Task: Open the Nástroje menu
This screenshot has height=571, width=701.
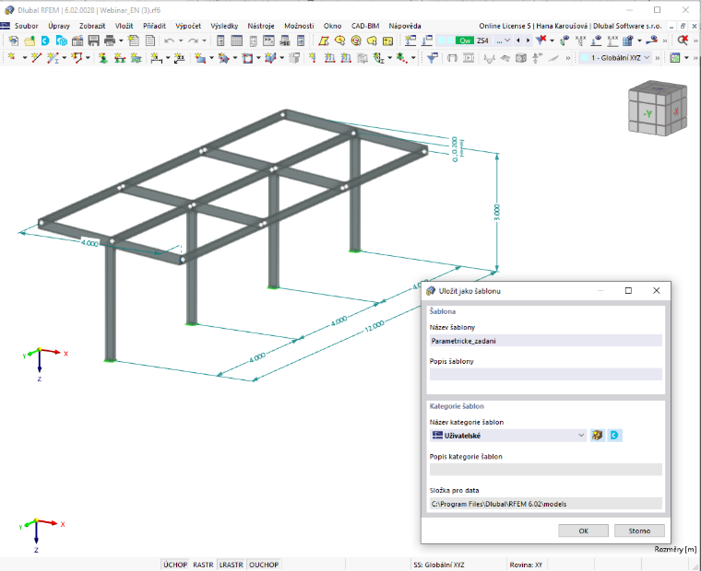Action: tap(261, 26)
